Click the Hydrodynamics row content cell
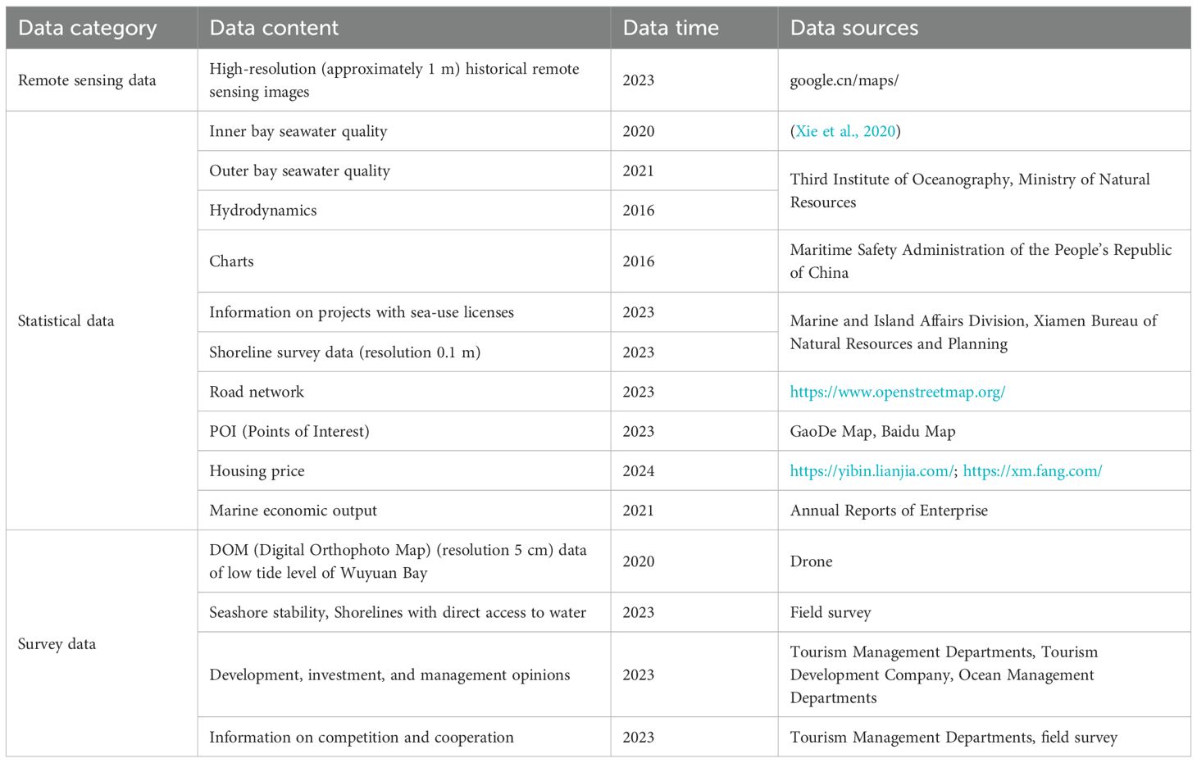The width and height of the screenshot is (1197, 763). (263, 211)
